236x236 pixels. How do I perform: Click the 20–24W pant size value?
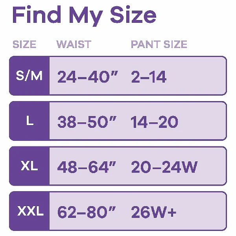[164, 167]
